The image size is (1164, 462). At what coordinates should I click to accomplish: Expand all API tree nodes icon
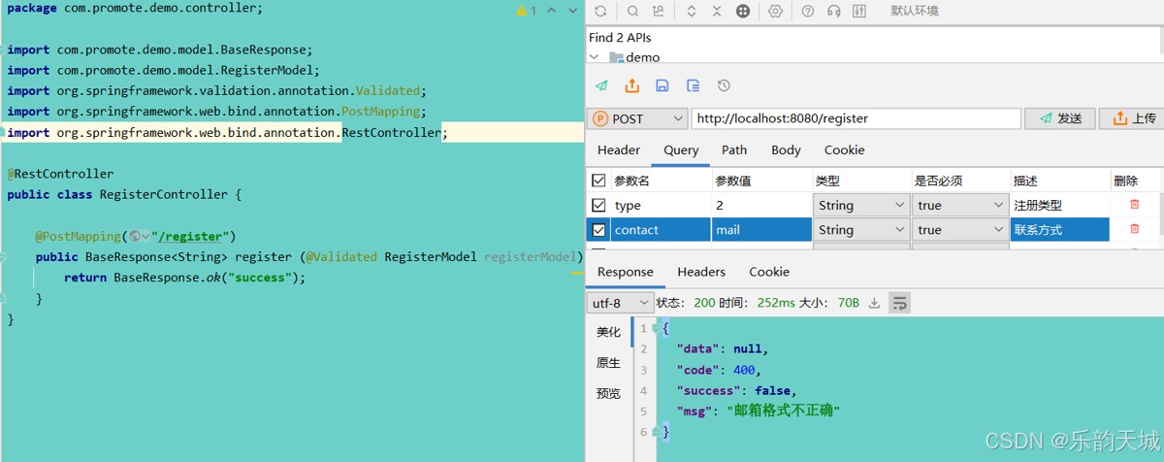692,12
